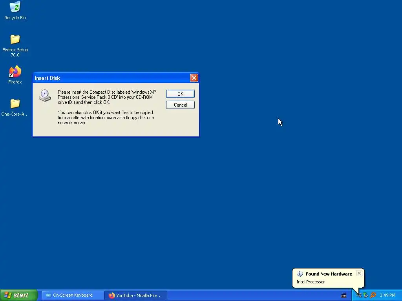402x301 pixels.
Task: Click the 'Please insert the Compact Disc' message
Action: point(107,97)
